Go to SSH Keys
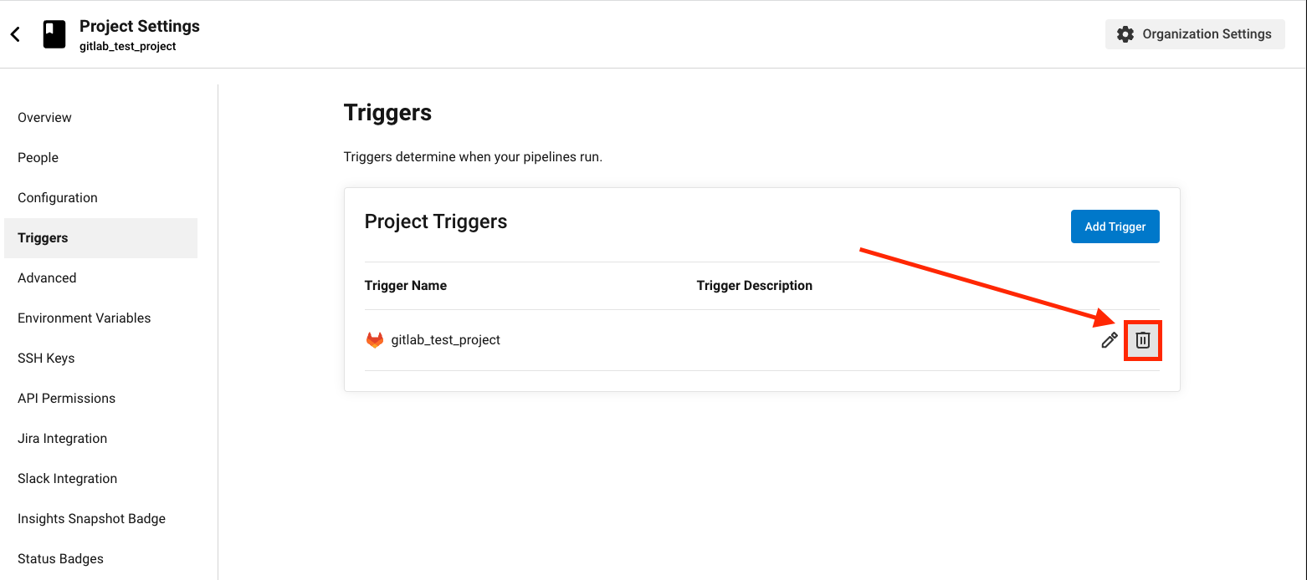This screenshot has width=1307, height=580. click(46, 359)
